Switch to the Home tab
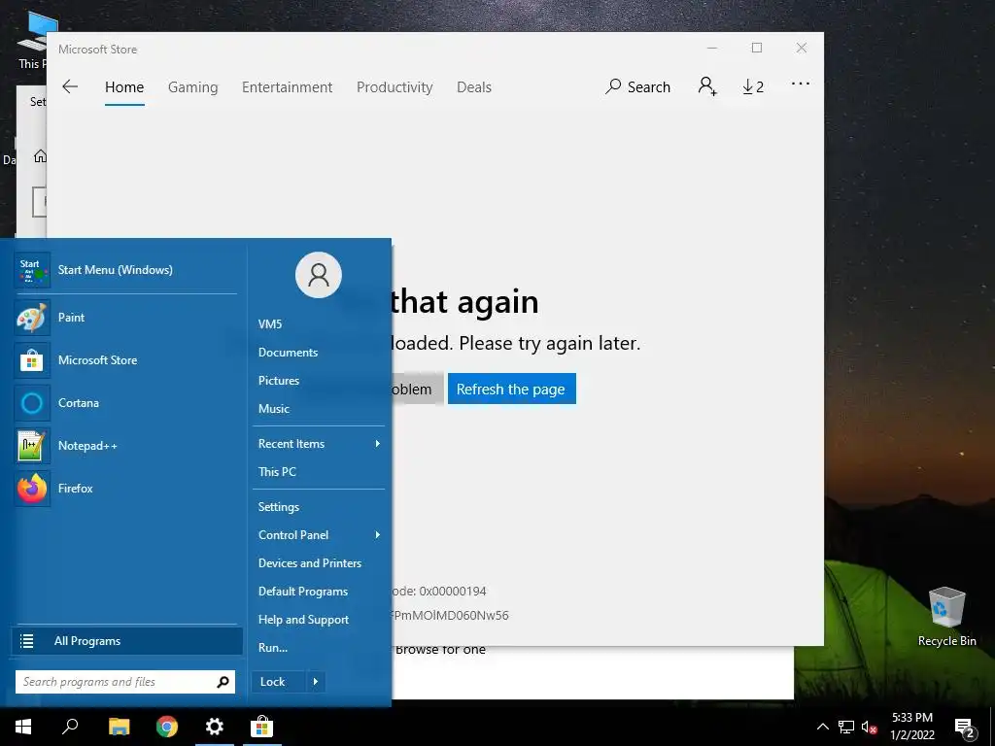This screenshot has width=995, height=746. click(x=124, y=86)
